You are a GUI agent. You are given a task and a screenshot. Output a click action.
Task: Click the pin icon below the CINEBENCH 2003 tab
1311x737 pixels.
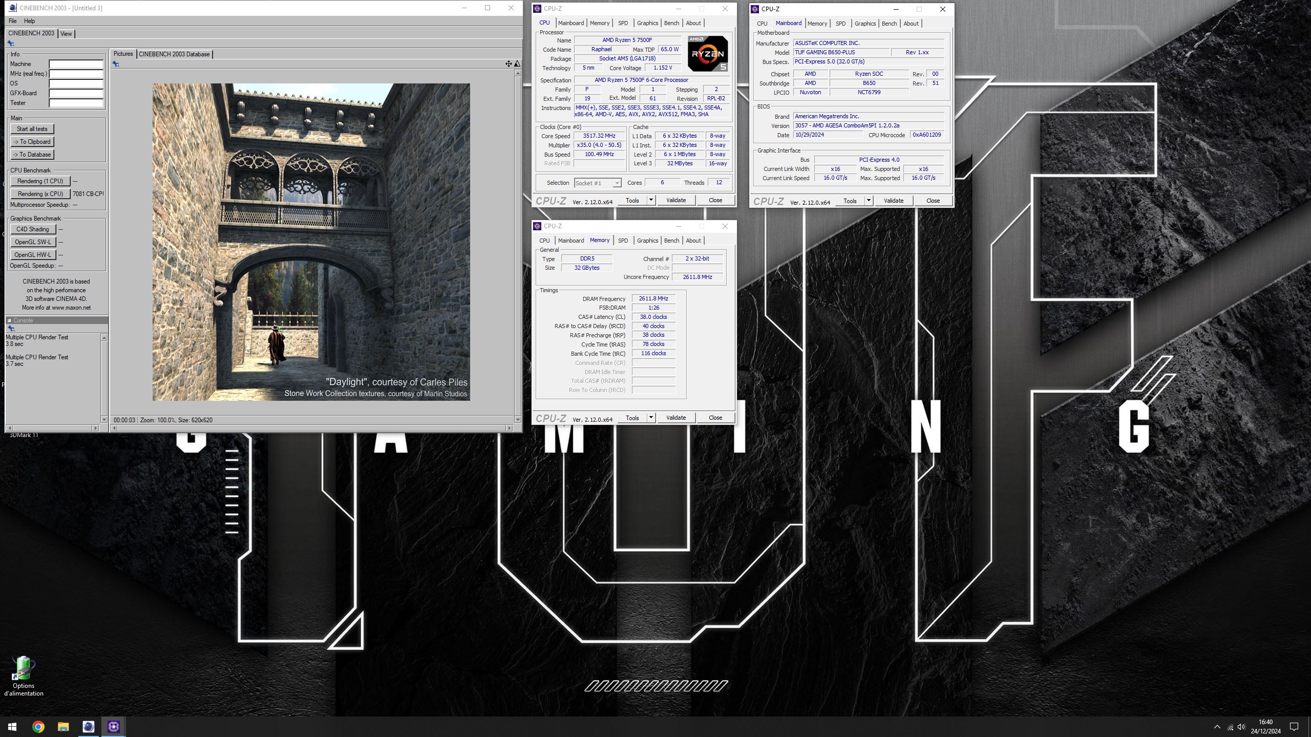pyautogui.click(x=11, y=44)
